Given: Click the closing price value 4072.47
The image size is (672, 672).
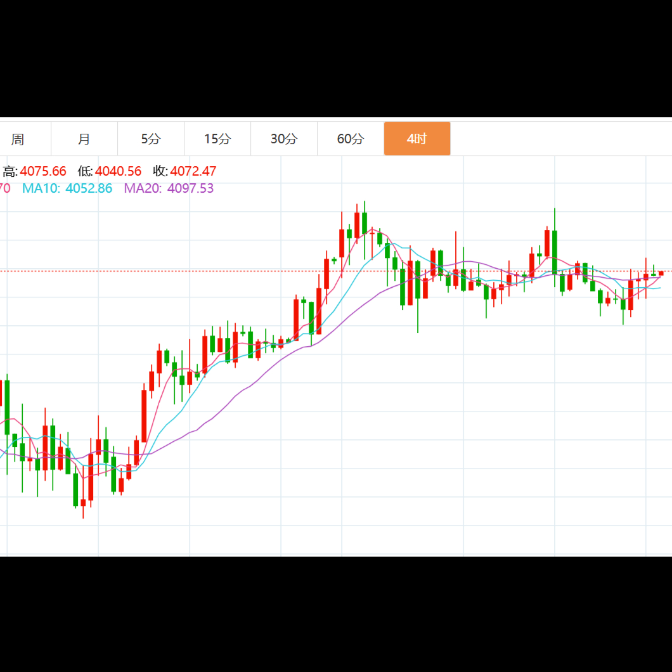Looking at the screenshot, I should (193, 171).
